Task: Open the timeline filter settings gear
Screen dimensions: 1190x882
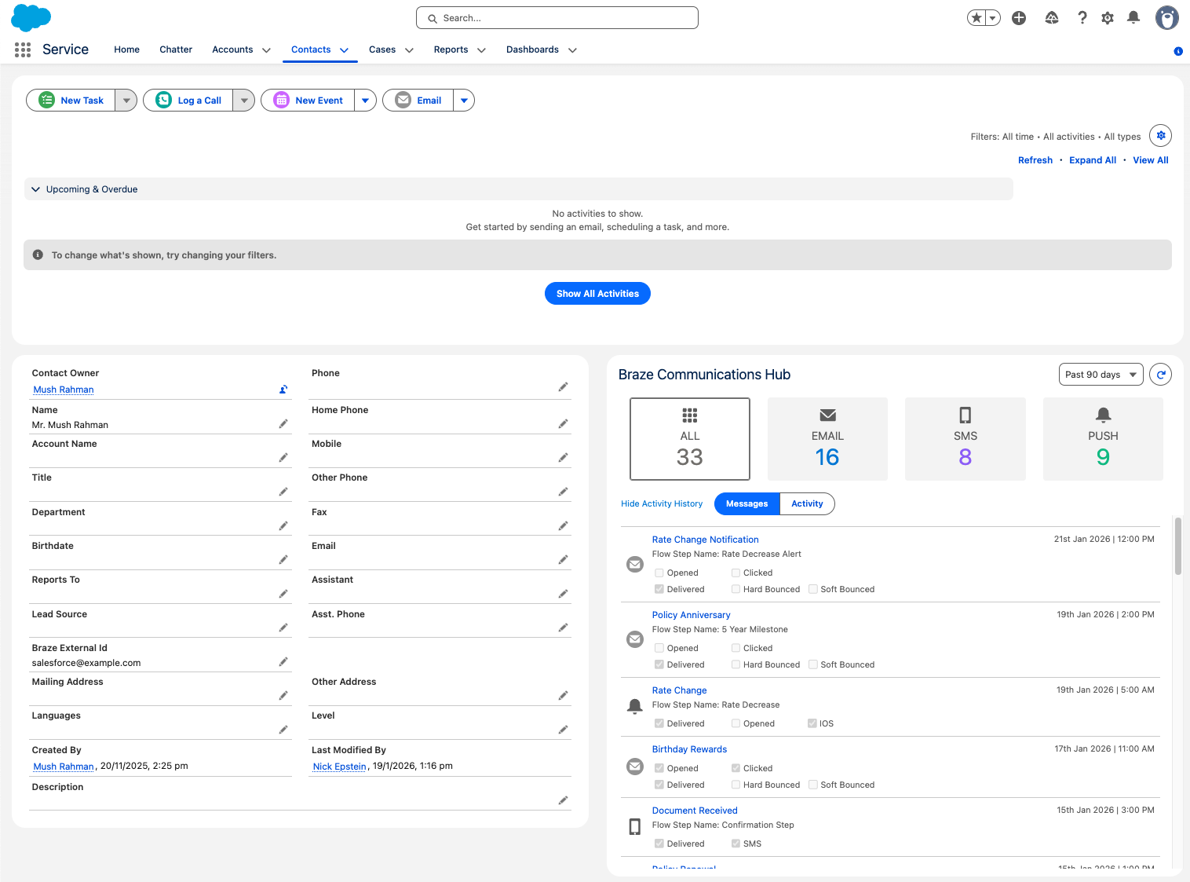Action: click(x=1160, y=136)
